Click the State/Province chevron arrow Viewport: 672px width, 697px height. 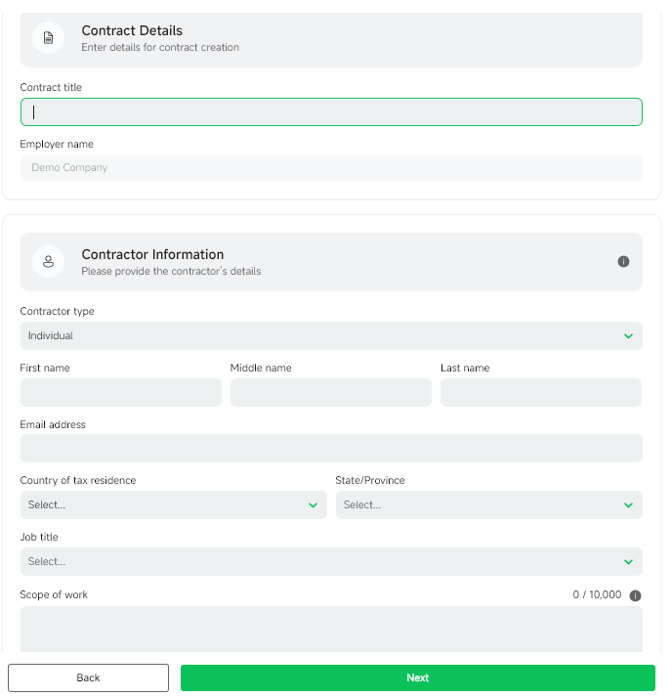[x=628, y=505]
